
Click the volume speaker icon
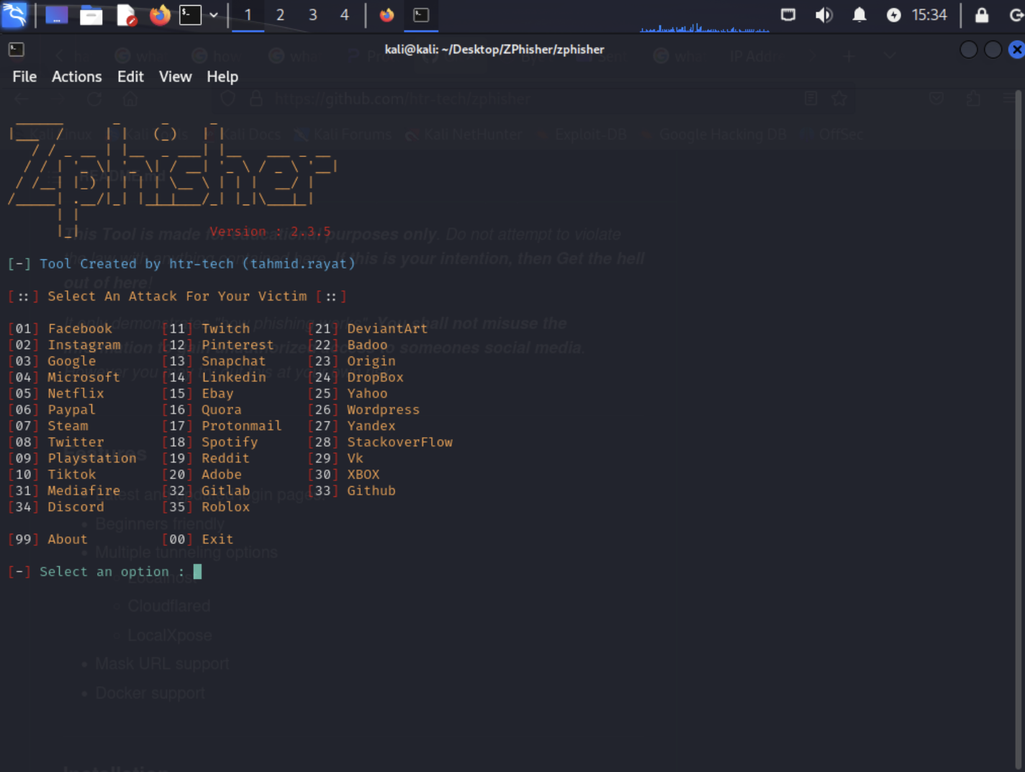[x=823, y=14]
